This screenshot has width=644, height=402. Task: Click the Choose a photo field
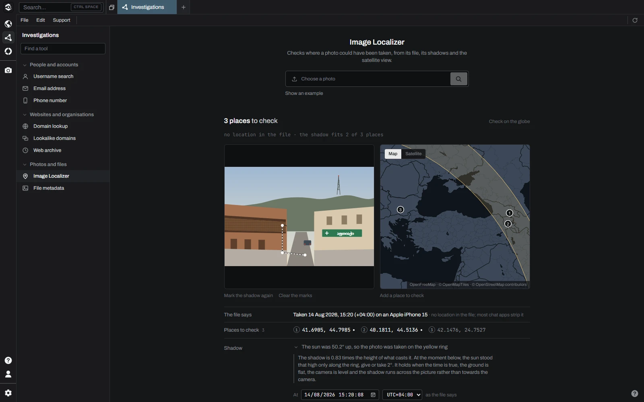pos(368,79)
